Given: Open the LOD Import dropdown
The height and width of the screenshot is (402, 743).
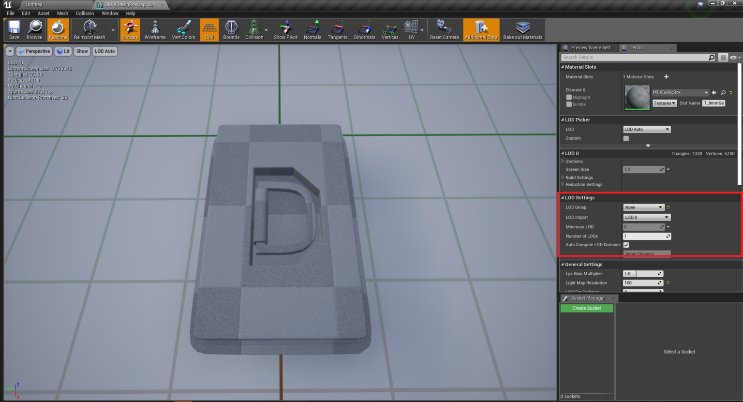Looking at the screenshot, I should [646, 217].
